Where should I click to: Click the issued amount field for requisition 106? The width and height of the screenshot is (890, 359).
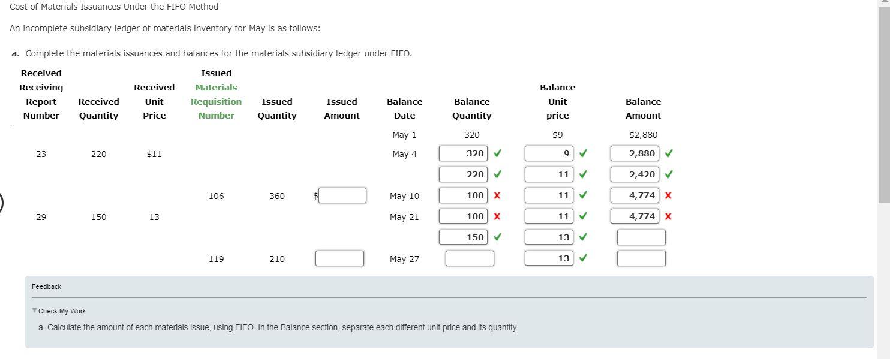click(x=342, y=195)
